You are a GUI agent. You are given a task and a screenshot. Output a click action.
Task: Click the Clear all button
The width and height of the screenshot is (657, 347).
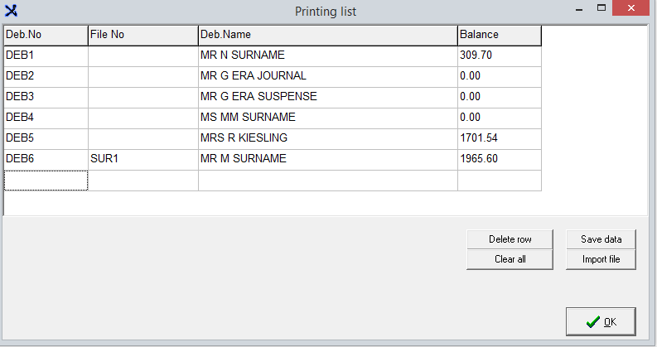[510, 259]
